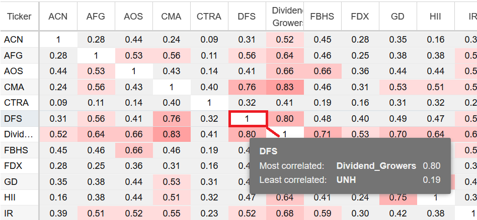This screenshot has width=477, height=220.
Task: Click the truncated Divid… row label
Action: 18,134
